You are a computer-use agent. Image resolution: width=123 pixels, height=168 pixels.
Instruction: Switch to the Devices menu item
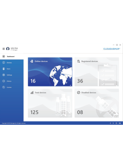tap(12, 63)
